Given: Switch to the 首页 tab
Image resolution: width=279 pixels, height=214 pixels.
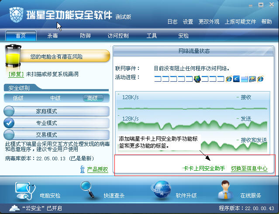Looking at the screenshot, I should tap(21, 36).
